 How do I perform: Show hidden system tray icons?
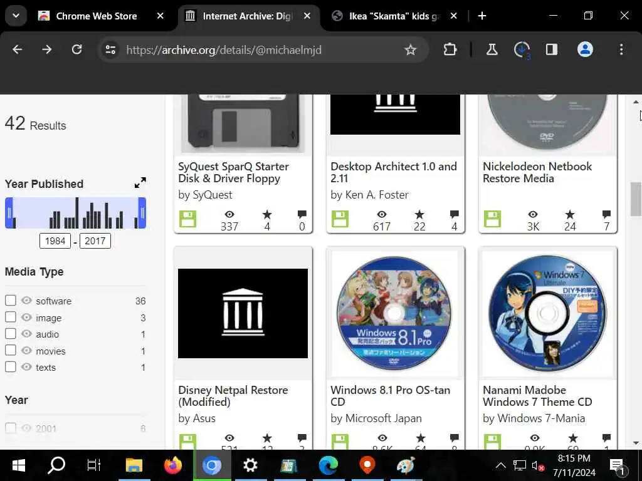pyautogui.click(x=500, y=465)
